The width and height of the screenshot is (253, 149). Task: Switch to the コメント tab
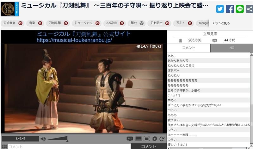[x=188, y=48]
